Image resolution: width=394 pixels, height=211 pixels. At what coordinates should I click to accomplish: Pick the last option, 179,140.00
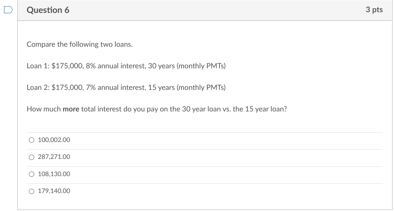tap(54, 191)
